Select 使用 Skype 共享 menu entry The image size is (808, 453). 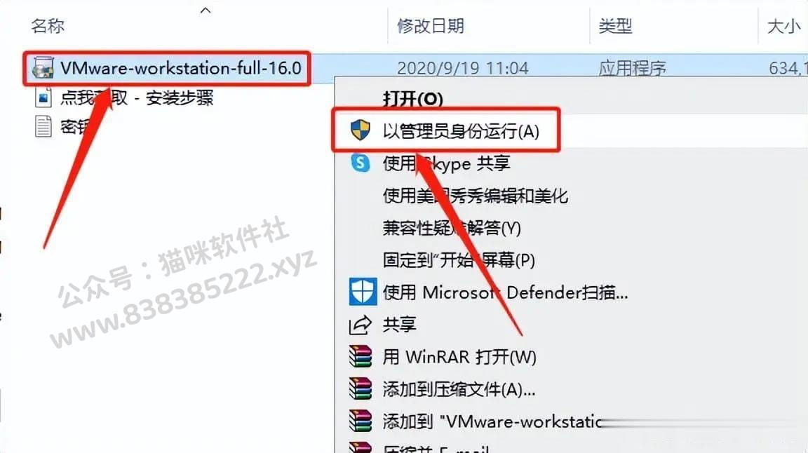coord(446,163)
